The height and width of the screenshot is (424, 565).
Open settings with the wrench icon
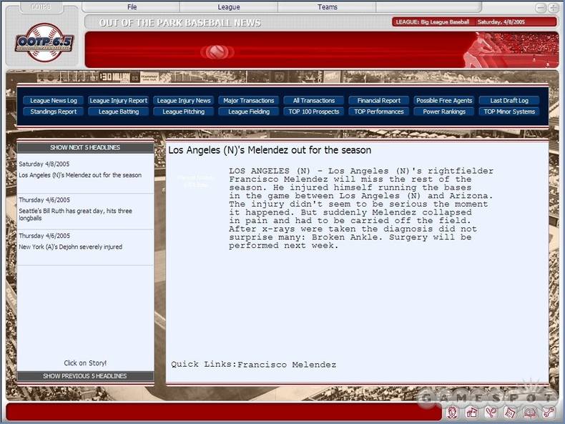pyautogui.click(x=548, y=413)
